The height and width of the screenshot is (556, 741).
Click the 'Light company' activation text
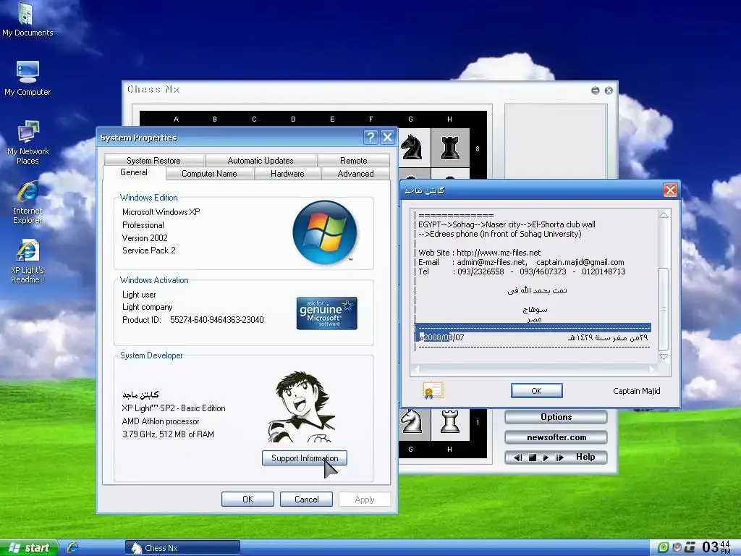tap(147, 307)
